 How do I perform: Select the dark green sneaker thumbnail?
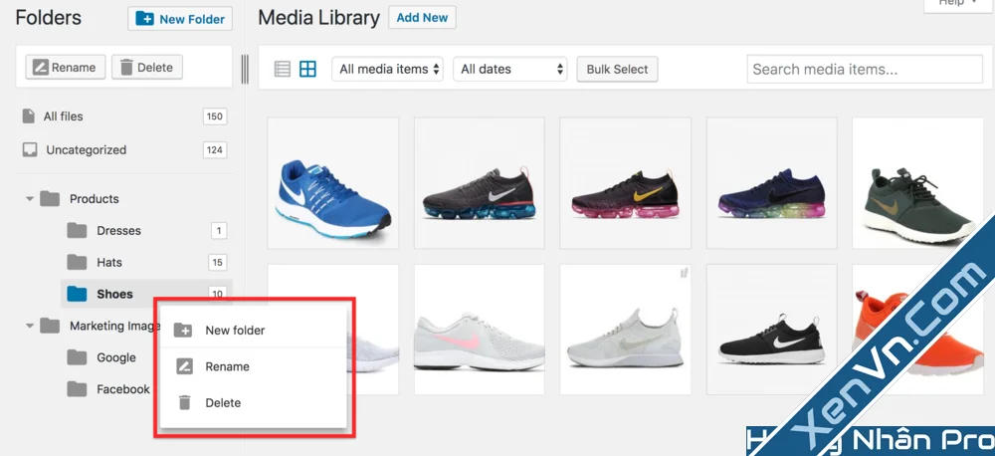(918, 183)
